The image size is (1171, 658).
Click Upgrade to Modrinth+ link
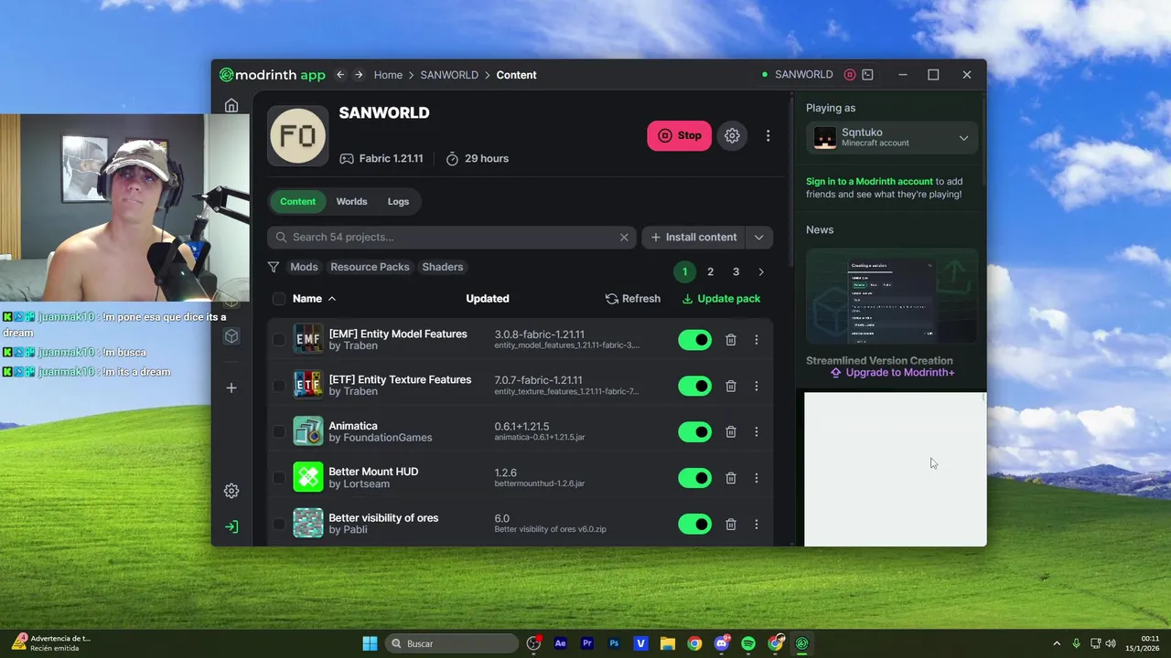[x=892, y=373]
